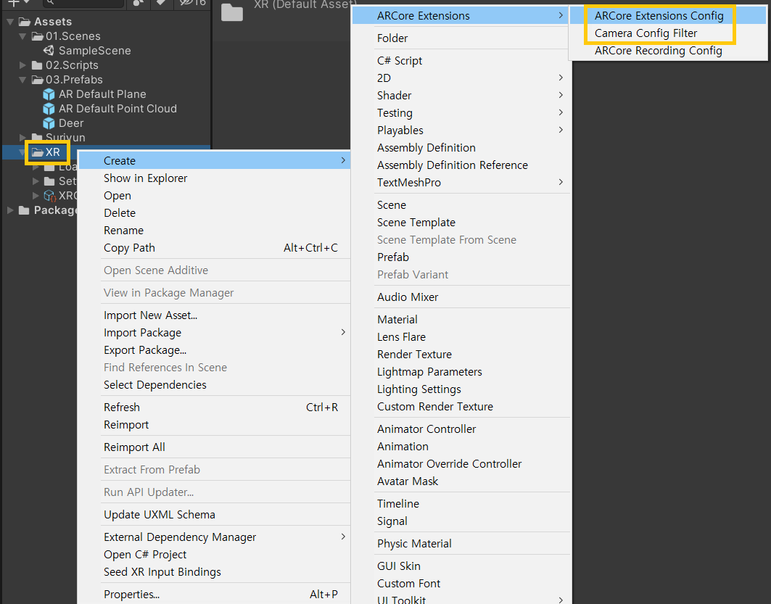This screenshot has height=604, width=771.
Task: Open the 2D submenu arrow
Action: pos(561,78)
